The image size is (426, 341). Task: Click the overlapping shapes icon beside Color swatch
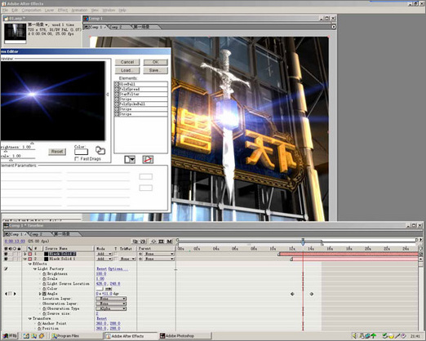click(x=100, y=150)
